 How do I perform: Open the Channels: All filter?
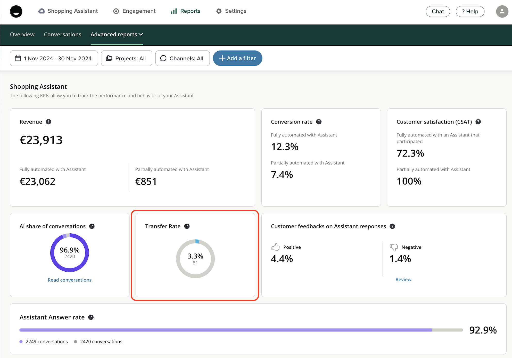182,58
